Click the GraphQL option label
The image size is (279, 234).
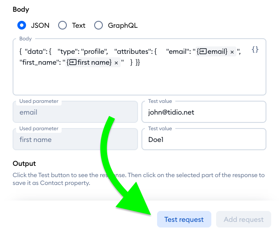[x=122, y=25]
